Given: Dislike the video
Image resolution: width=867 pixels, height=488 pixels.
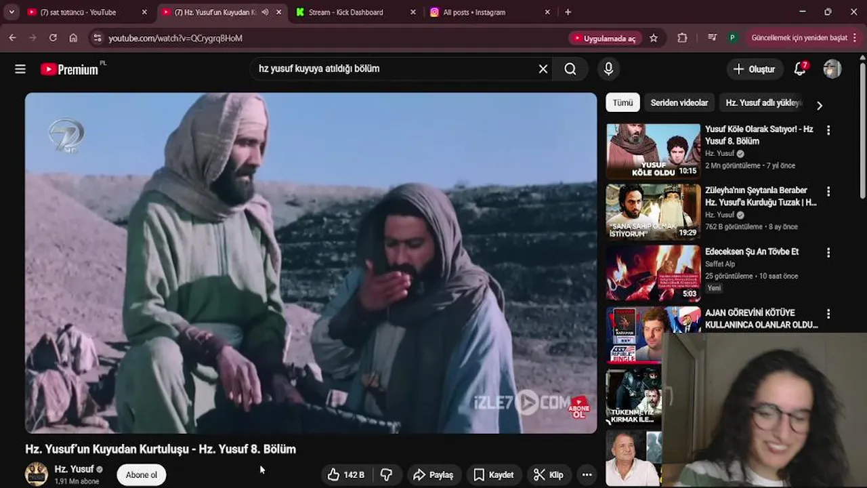Looking at the screenshot, I should point(387,474).
